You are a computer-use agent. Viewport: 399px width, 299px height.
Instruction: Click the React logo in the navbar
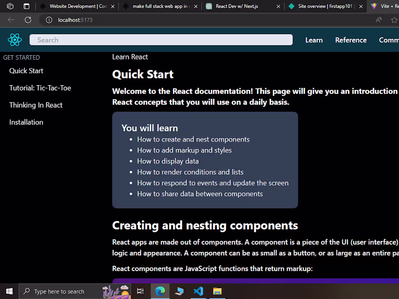pos(15,40)
